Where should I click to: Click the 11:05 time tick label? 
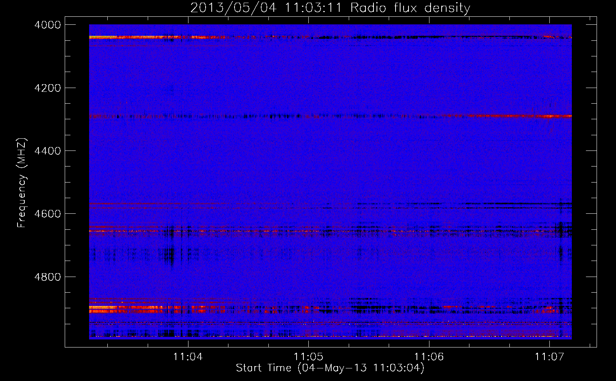[308, 357]
